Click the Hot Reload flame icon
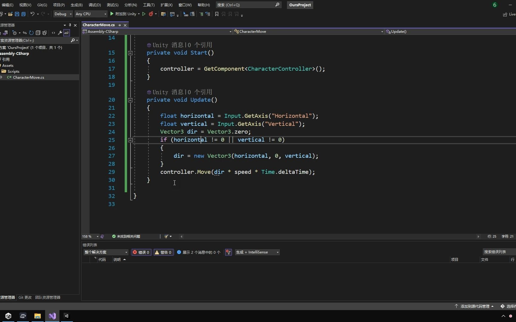 click(151, 14)
